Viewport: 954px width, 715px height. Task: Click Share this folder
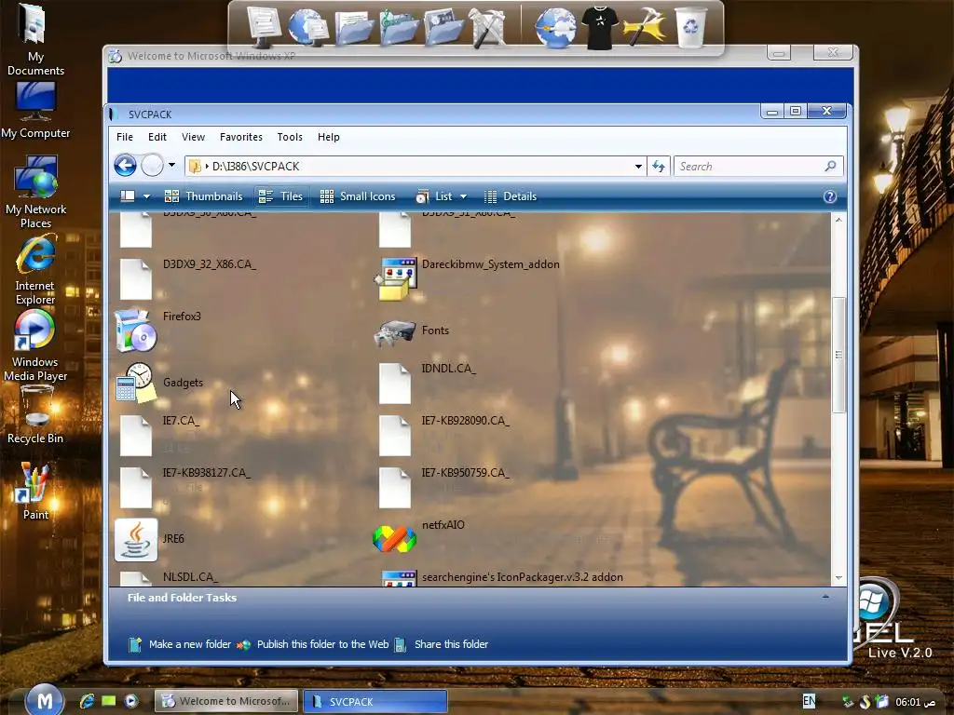pyautogui.click(x=442, y=644)
